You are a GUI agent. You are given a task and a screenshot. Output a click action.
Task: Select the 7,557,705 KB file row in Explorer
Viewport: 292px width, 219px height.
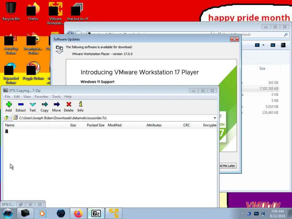261,89
